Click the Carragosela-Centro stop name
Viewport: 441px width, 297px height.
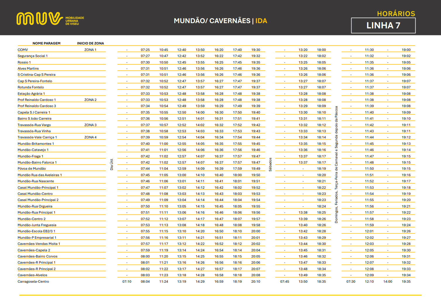[x=33, y=281]
